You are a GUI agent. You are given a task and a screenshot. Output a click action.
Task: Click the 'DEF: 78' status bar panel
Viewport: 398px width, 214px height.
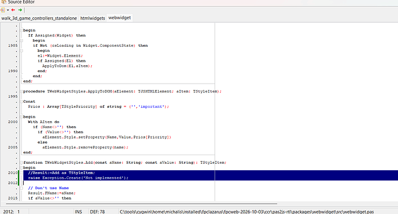97,212
